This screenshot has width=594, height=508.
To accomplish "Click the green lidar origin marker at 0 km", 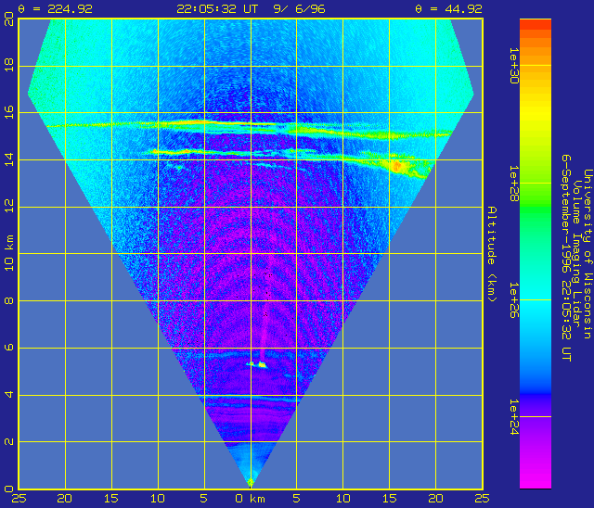I will [x=250, y=482].
